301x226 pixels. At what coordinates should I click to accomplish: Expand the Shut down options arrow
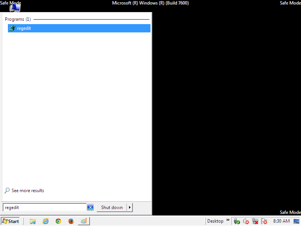pos(130,208)
